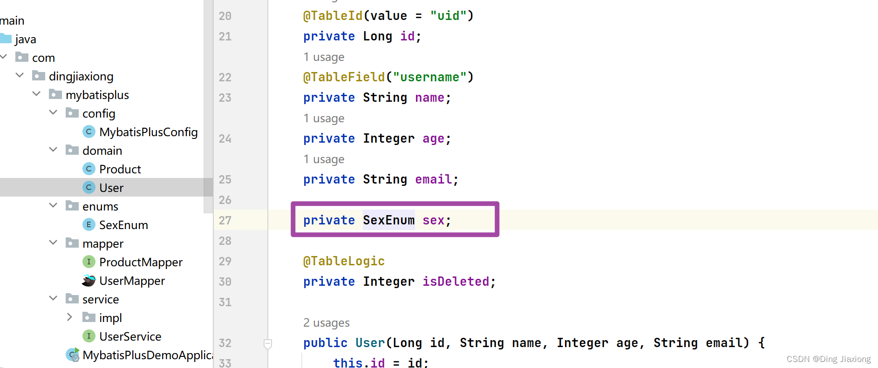This screenshot has width=878, height=368.
Task: Click the SexEnum enum icon
Action: (x=89, y=224)
